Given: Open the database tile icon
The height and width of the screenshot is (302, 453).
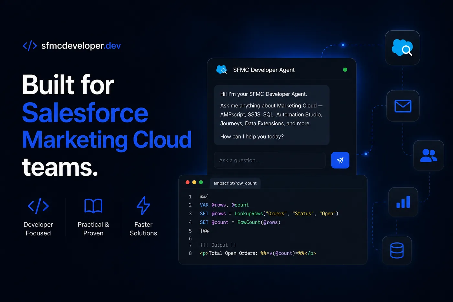Looking at the screenshot, I should [x=397, y=251].
